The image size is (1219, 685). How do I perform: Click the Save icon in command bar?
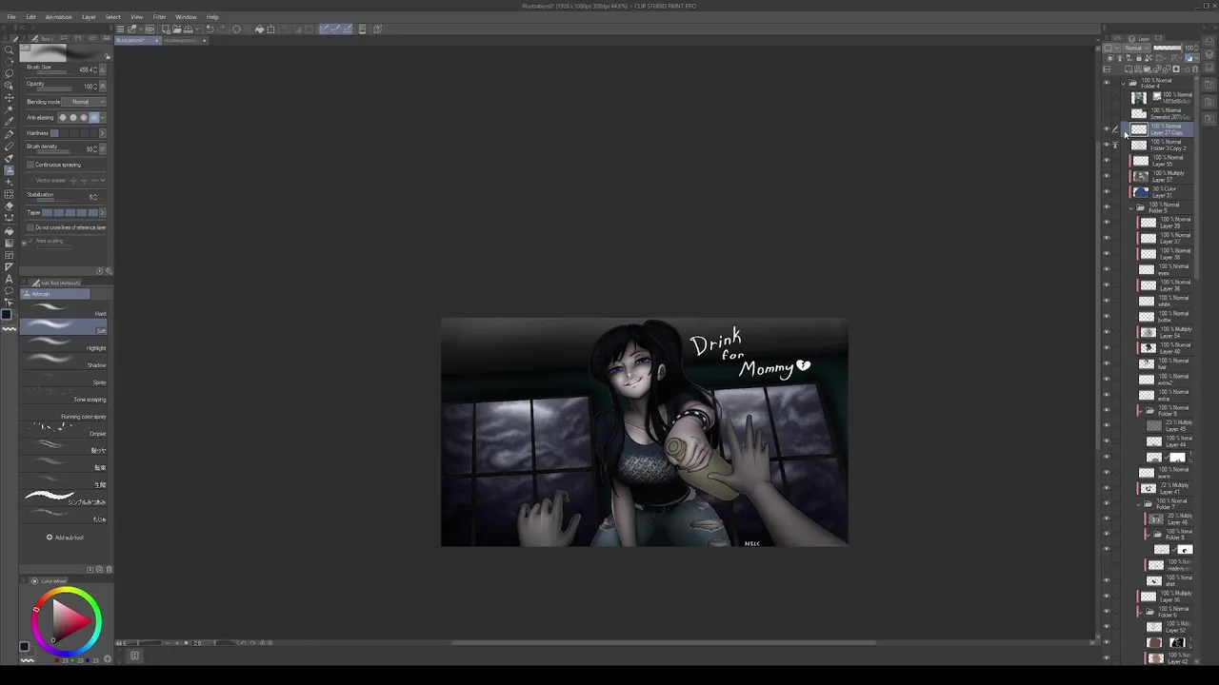(188, 29)
